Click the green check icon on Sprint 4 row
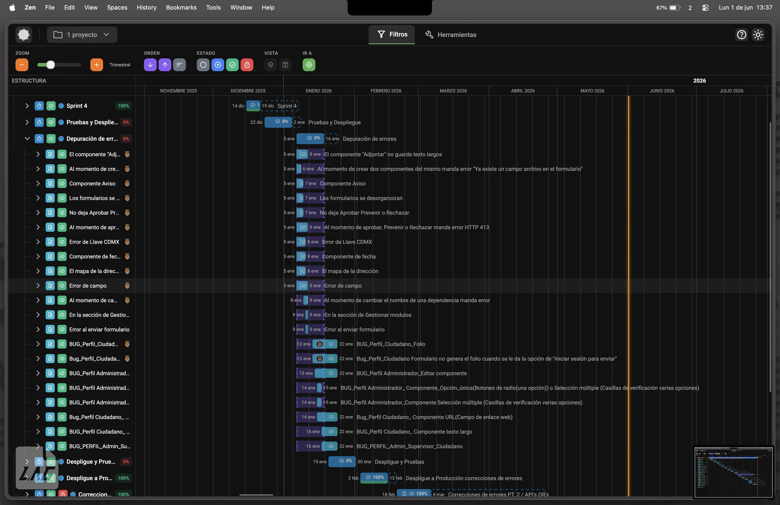780x505 pixels. (51, 106)
